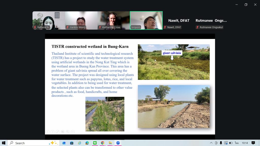Switch to Google Chrome in taskbar
260x146 pixels.
point(103,143)
